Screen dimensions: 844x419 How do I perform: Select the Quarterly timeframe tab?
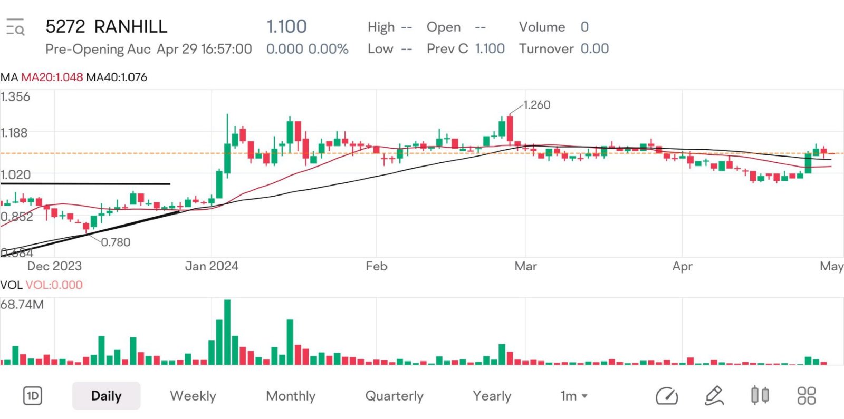[x=395, y=396]
